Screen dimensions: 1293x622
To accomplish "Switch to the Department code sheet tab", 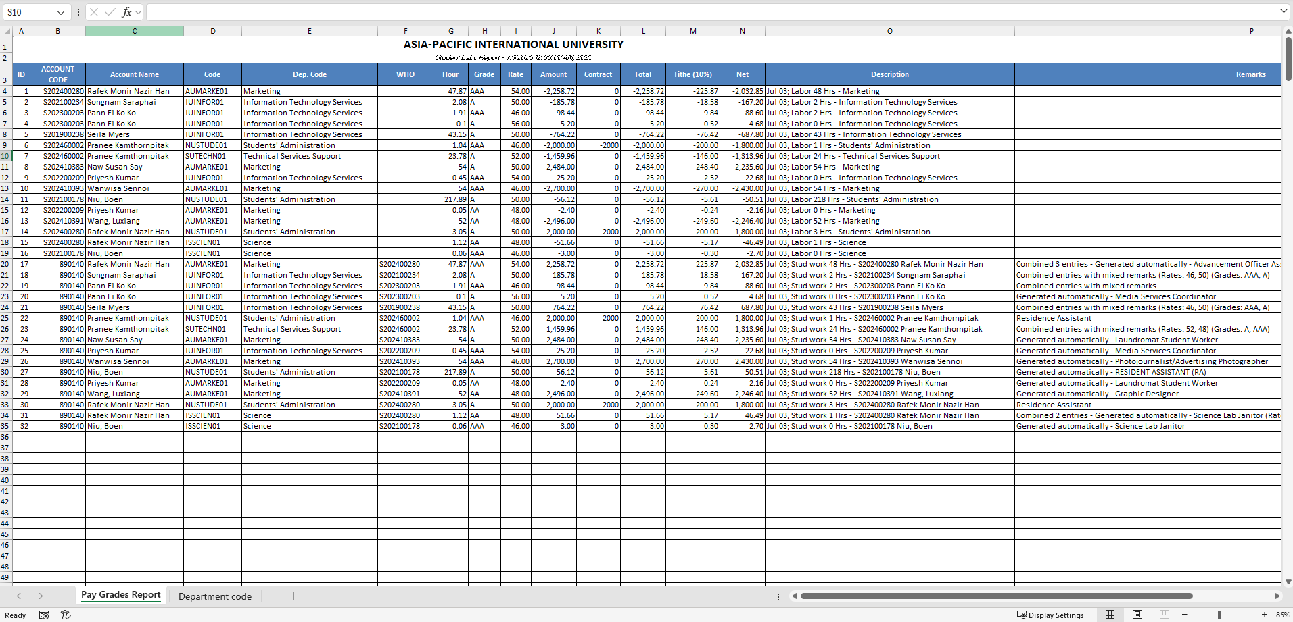I will (x=214, y=596).
